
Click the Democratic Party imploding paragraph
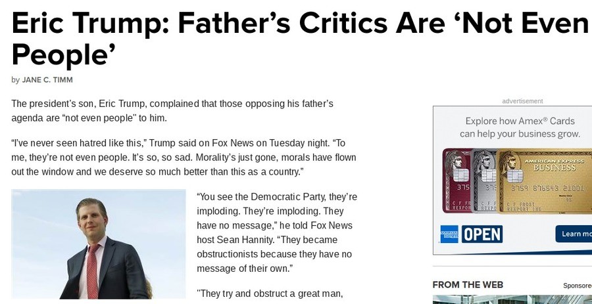(x=277, y=233)
